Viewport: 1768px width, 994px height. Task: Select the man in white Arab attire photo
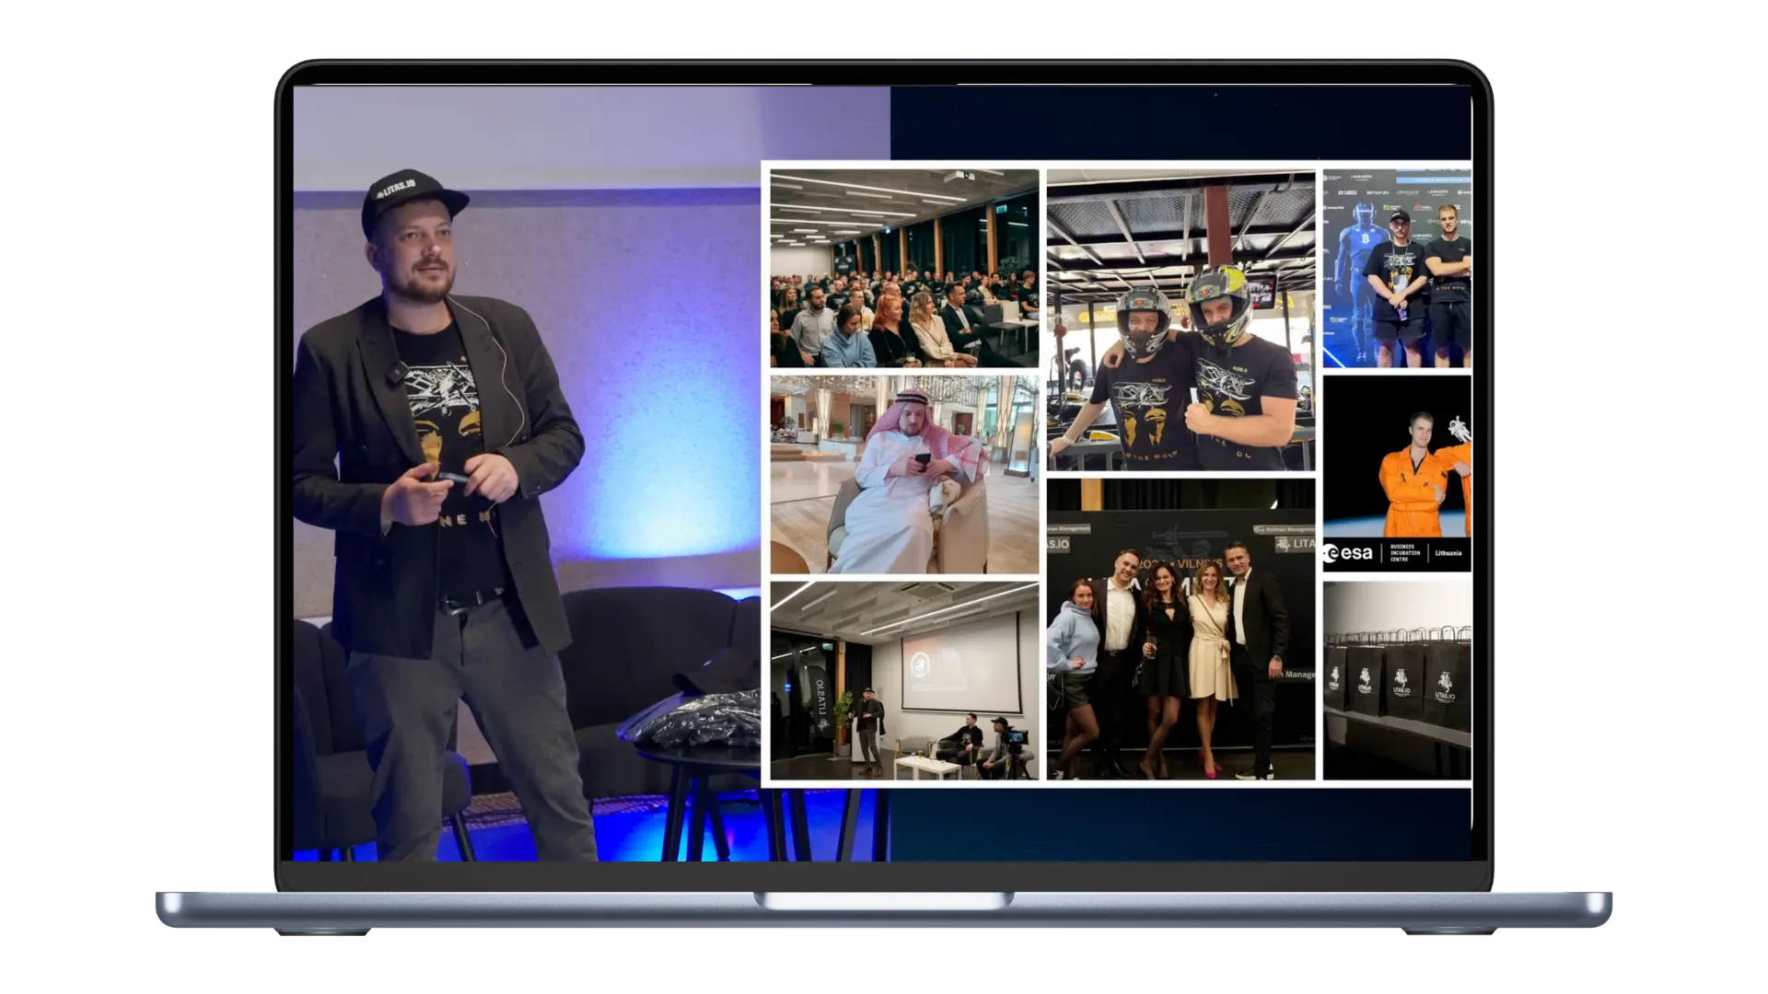click(x=904, y=474)
